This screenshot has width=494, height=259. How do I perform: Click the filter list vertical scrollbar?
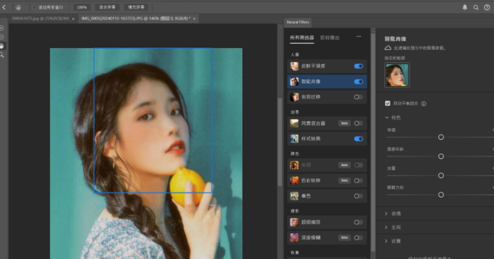373,142
